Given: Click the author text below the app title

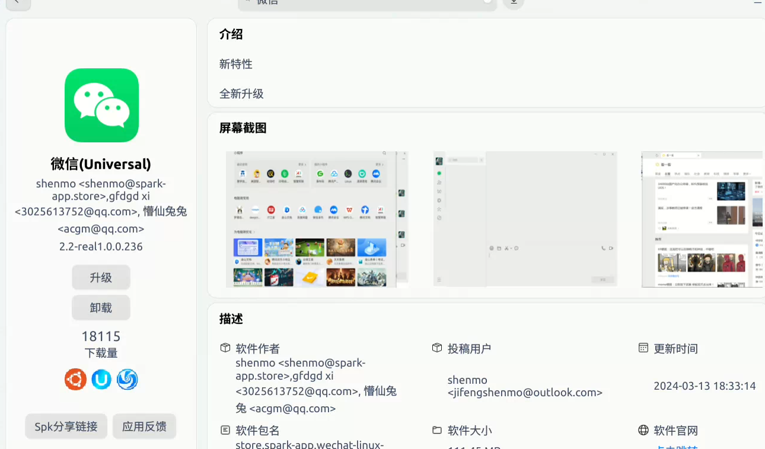Looking at the screenshot, I should [x=101, y=206].
